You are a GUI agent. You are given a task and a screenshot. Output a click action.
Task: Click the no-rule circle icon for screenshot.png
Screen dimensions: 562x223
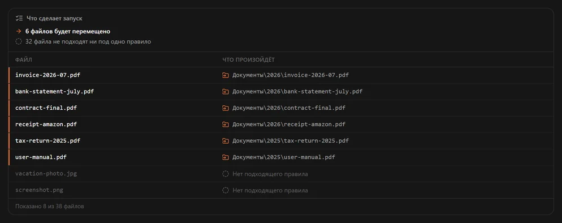226,190
